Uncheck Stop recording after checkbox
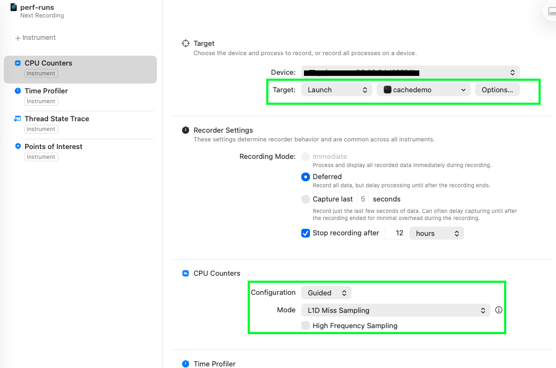Image resolution: width=556 pixels, height=368 pixels. [x=305, y=233]
